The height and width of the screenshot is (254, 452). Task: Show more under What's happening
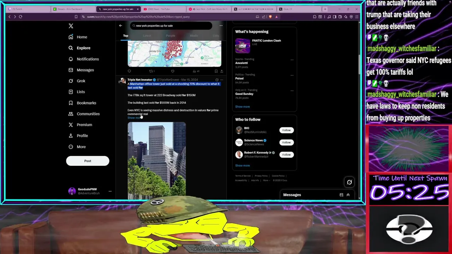(242, 107)
